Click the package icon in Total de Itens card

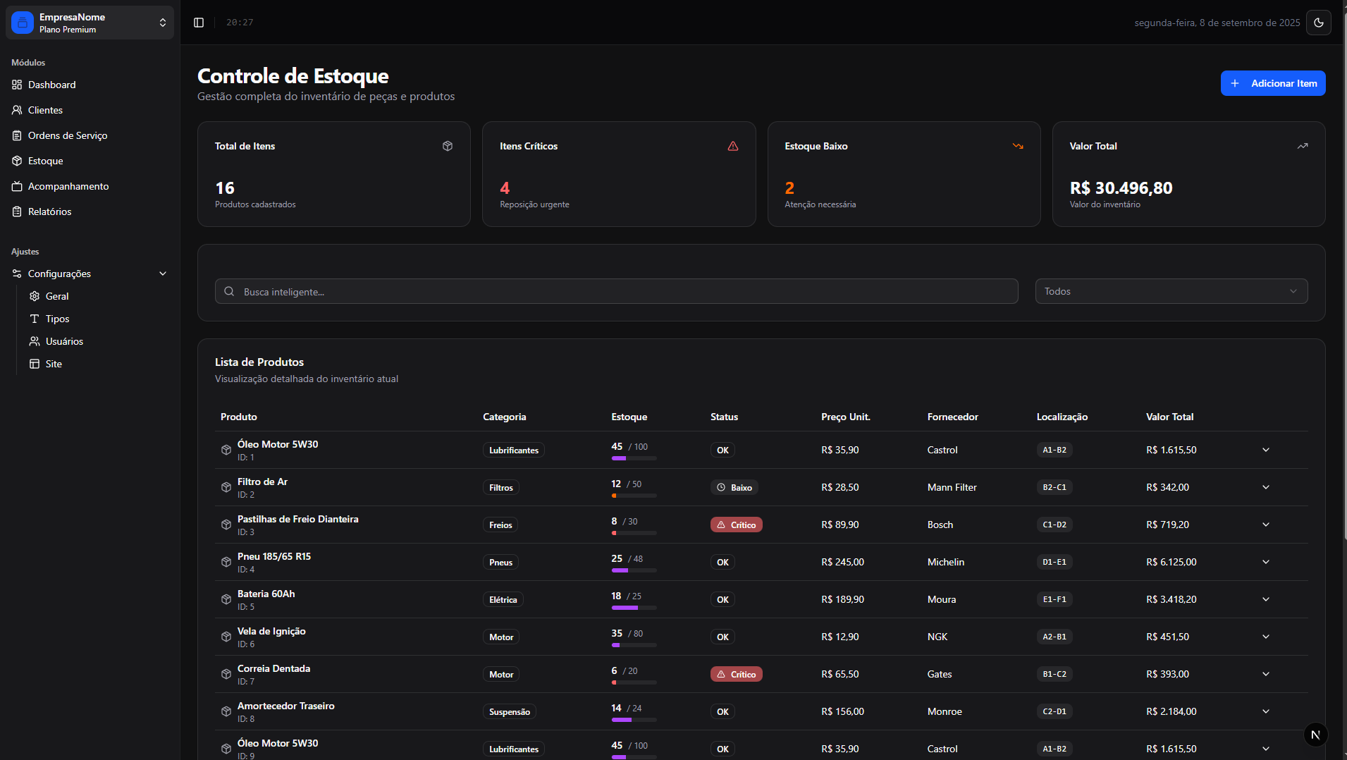[448, 146]
